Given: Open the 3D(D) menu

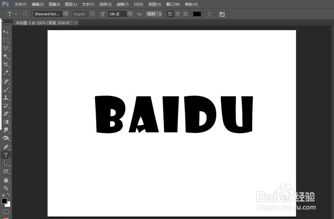Looking at the screenshot, I should pos(138,4).
